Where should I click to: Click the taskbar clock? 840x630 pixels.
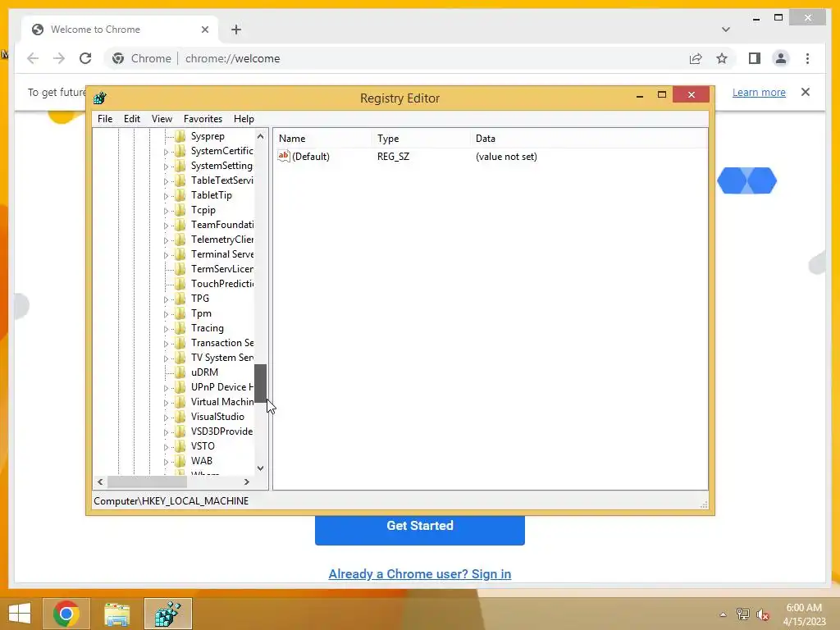804,614
